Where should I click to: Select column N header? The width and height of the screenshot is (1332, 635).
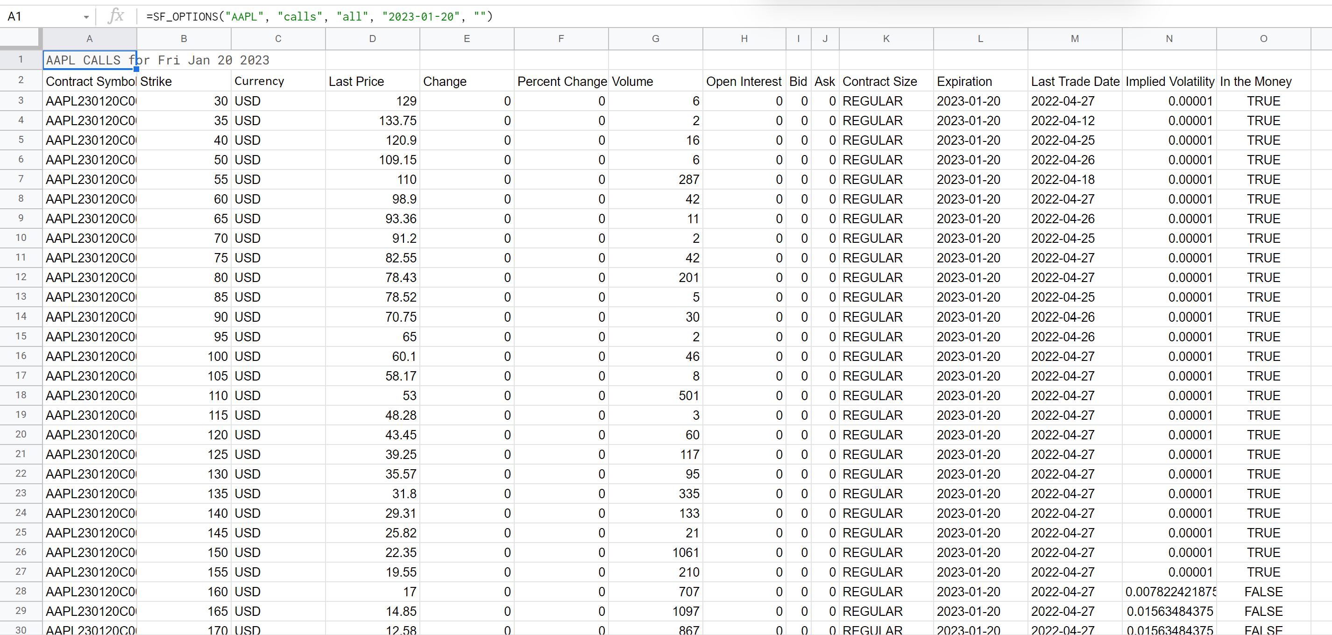click(x=1169, y=39)
